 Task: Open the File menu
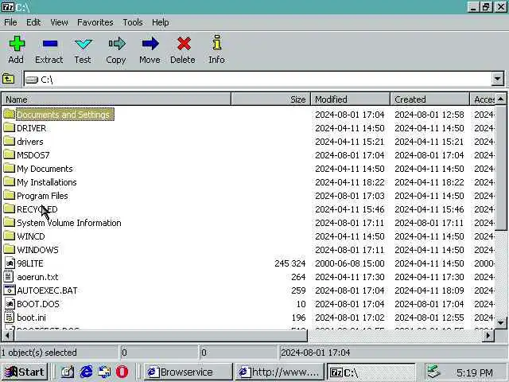(10, 22)
